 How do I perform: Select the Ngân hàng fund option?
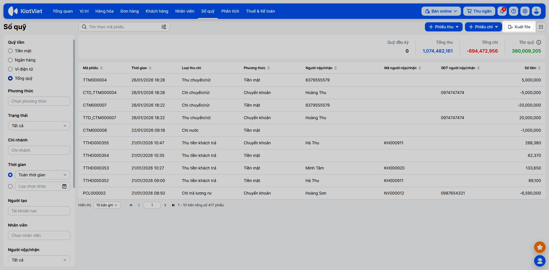click(x=10, y=60)
